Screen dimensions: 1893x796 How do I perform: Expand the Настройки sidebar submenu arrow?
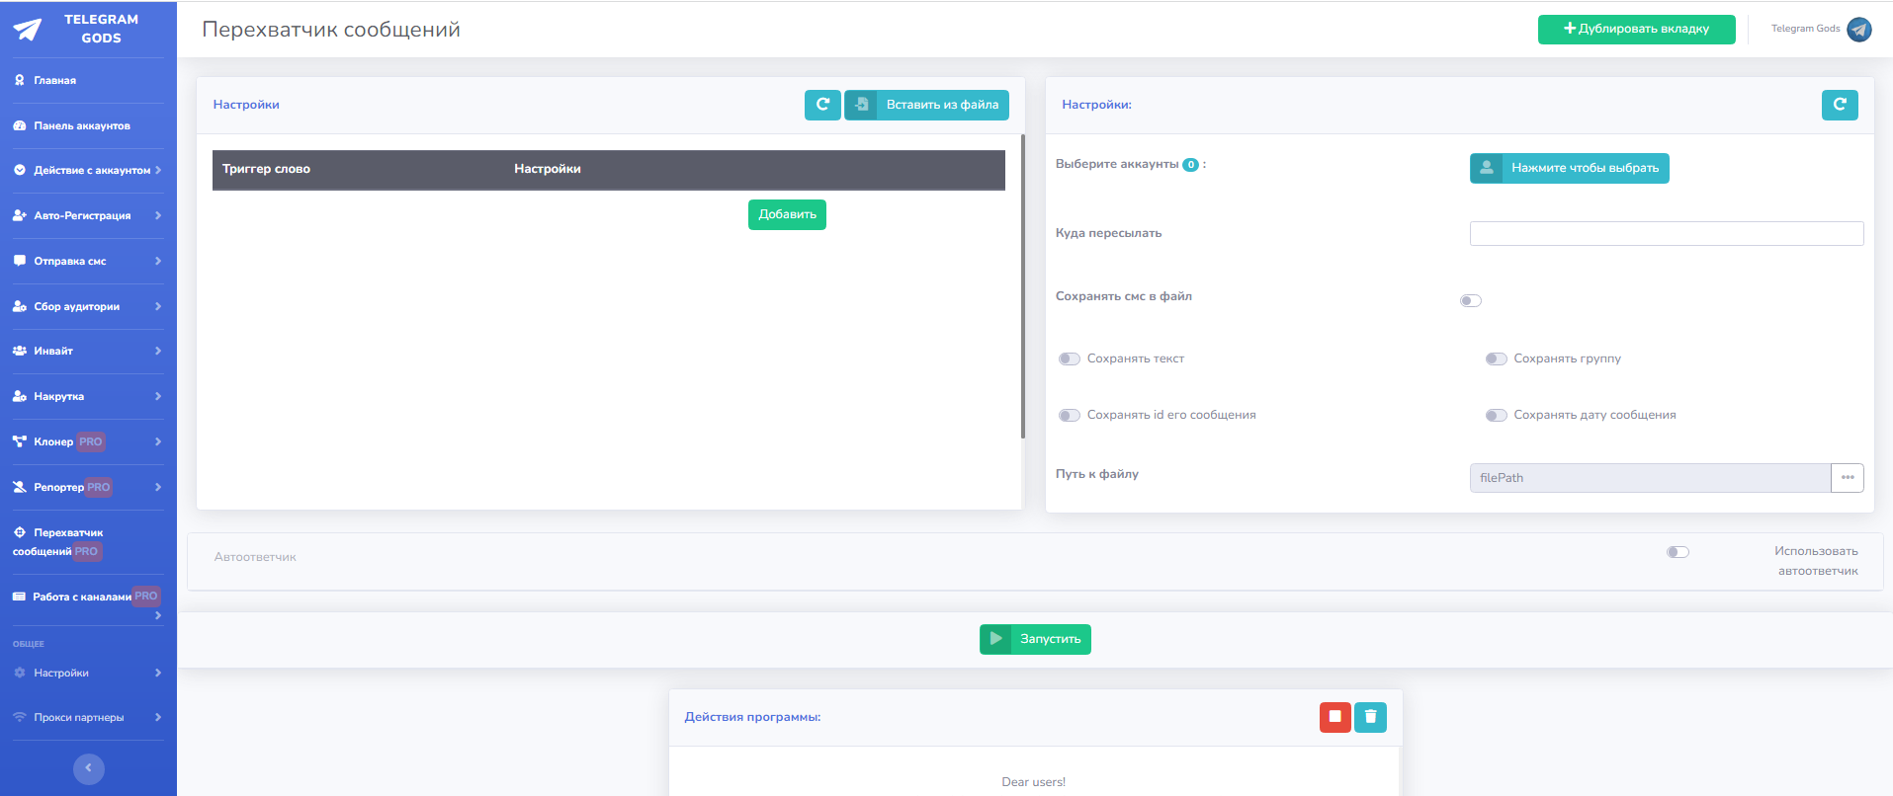tap(158, 673)
